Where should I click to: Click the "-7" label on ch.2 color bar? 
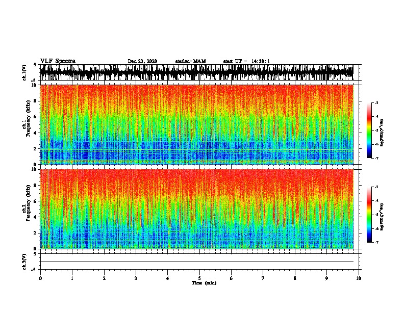click(376, 242)
